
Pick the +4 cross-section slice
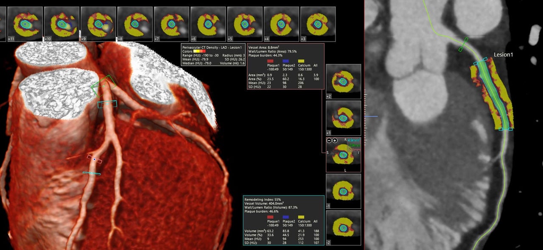point(281,24)
